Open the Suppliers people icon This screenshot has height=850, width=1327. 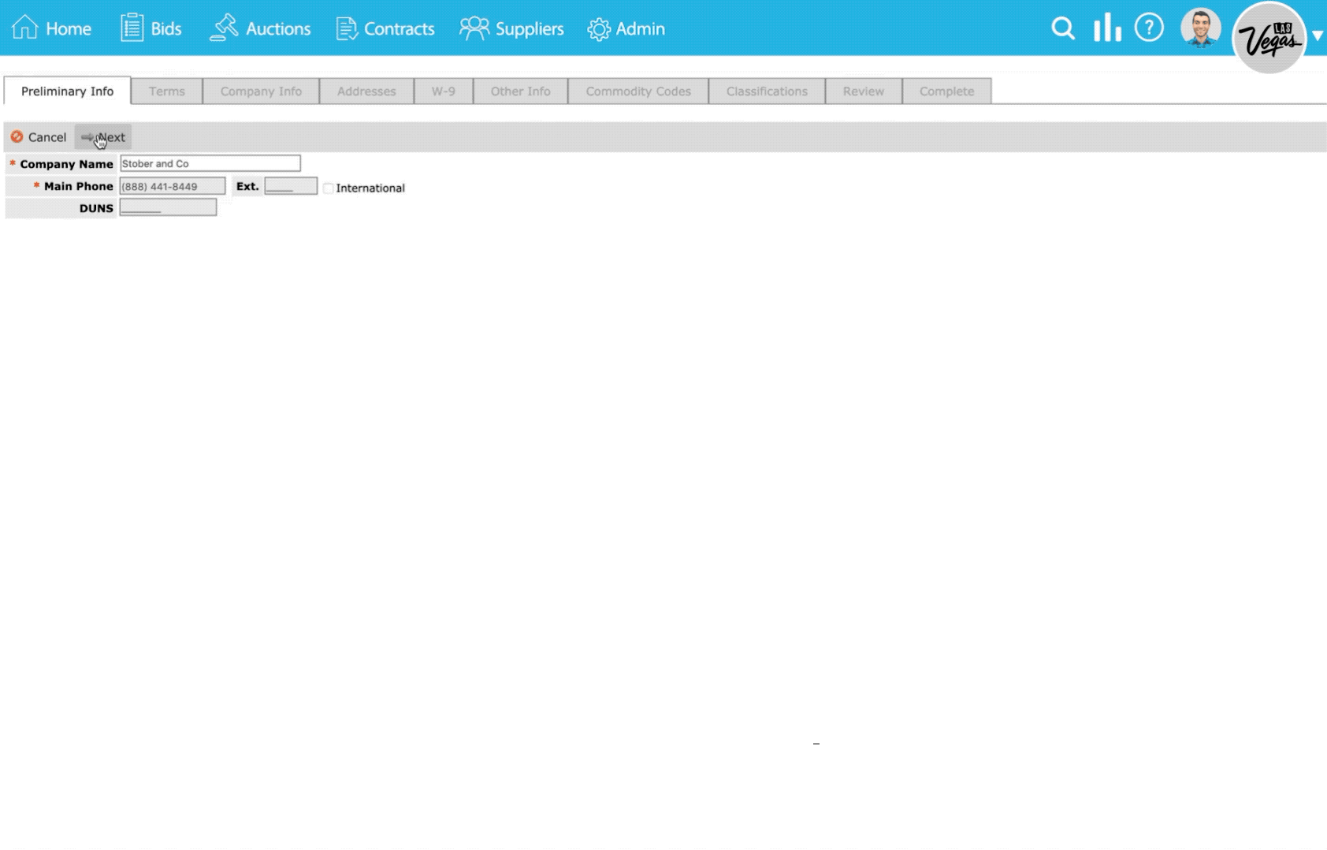point(474,28)
